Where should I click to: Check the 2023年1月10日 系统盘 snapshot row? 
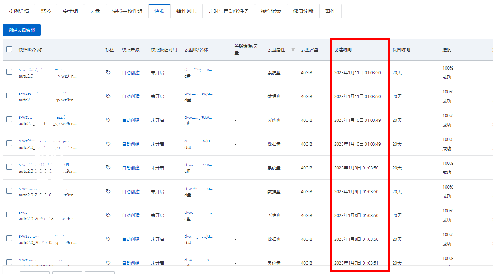pos(9,119)
